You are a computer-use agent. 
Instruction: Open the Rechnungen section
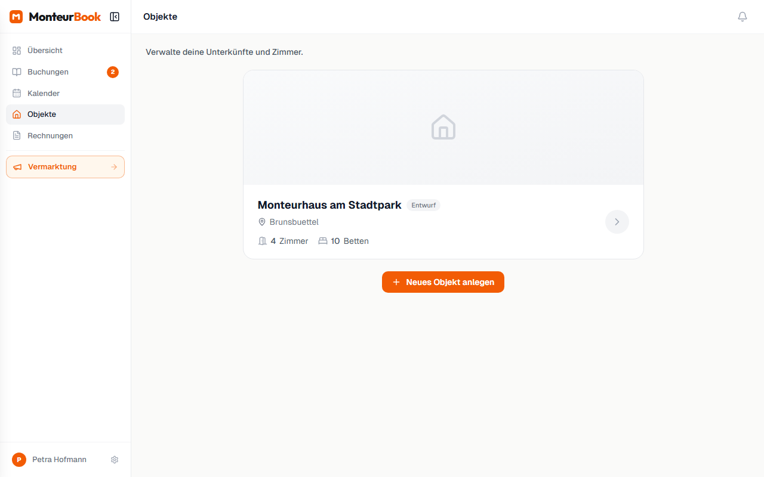click(x=50, y=136)
